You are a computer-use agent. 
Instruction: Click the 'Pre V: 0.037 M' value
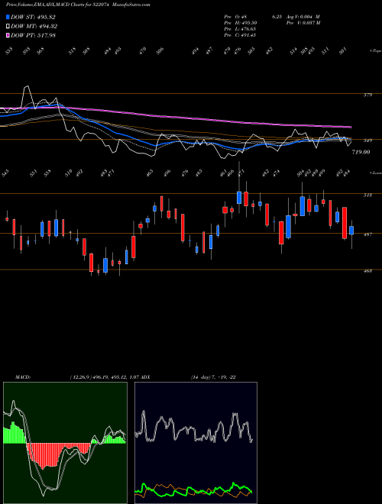click(x=304, y=23)
